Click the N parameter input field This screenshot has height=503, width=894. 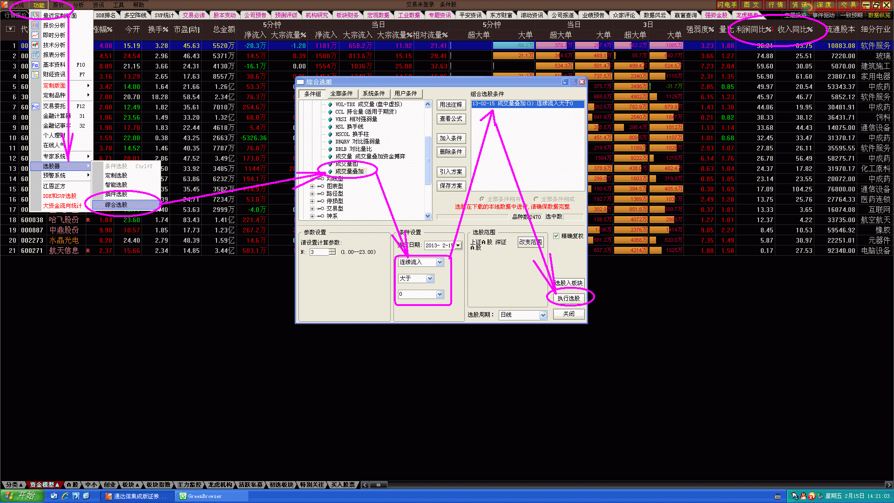319,252
